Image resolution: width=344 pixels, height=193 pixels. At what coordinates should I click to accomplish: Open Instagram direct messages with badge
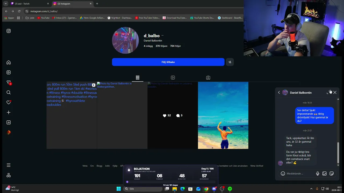pyautogui.click(x=9, y=83)
